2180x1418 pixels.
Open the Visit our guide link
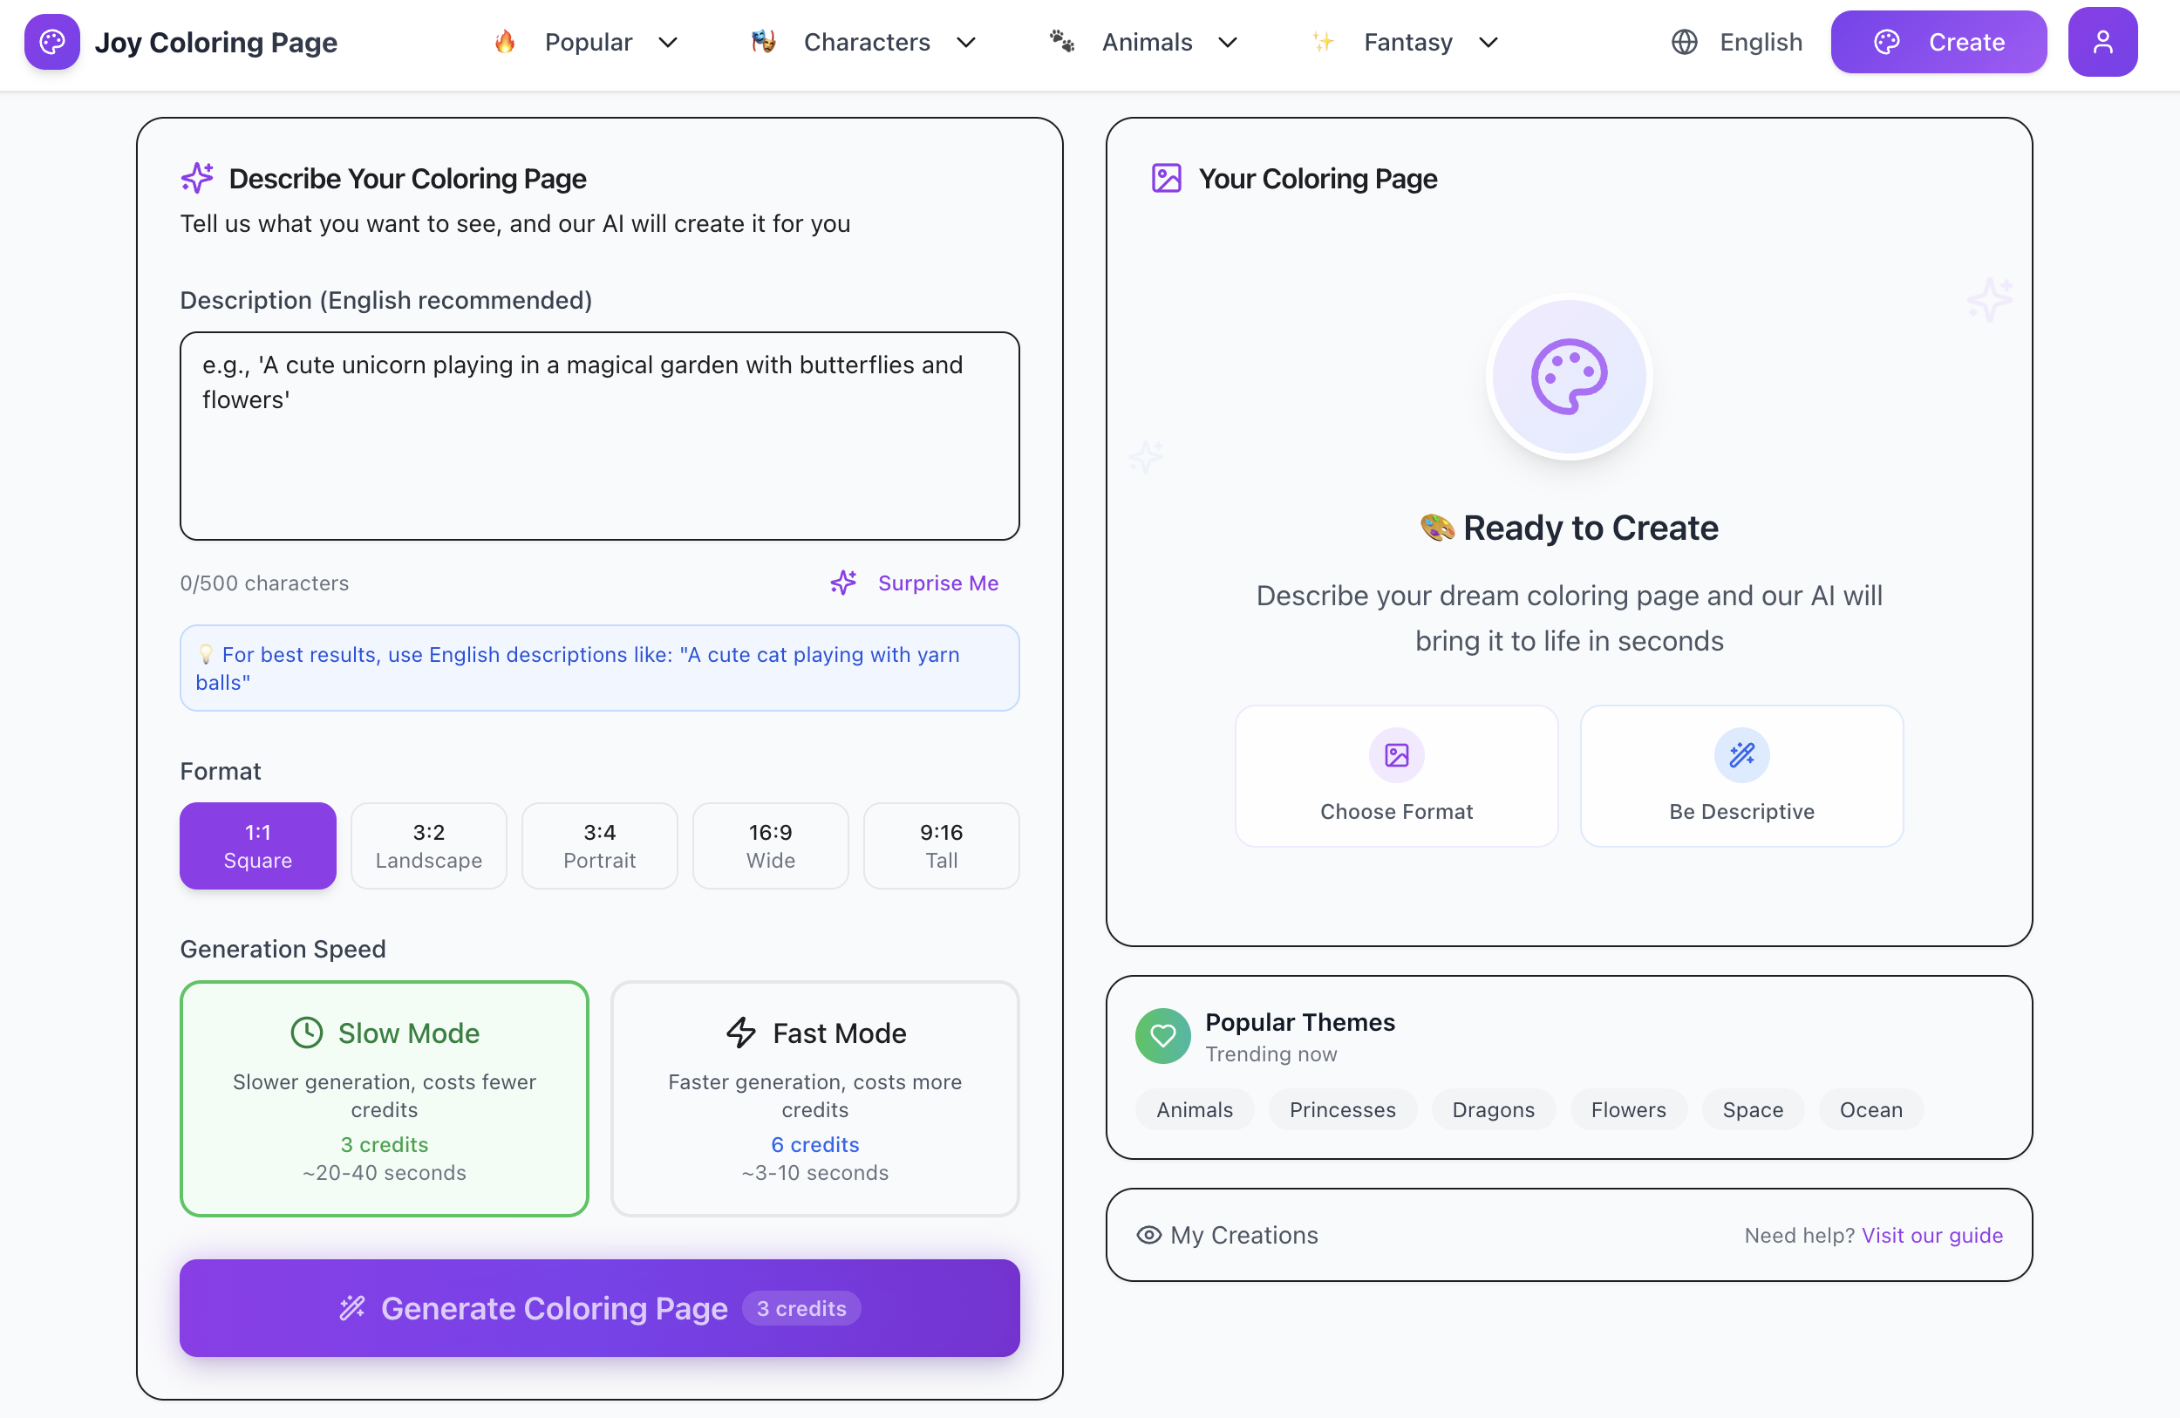1931,1235
